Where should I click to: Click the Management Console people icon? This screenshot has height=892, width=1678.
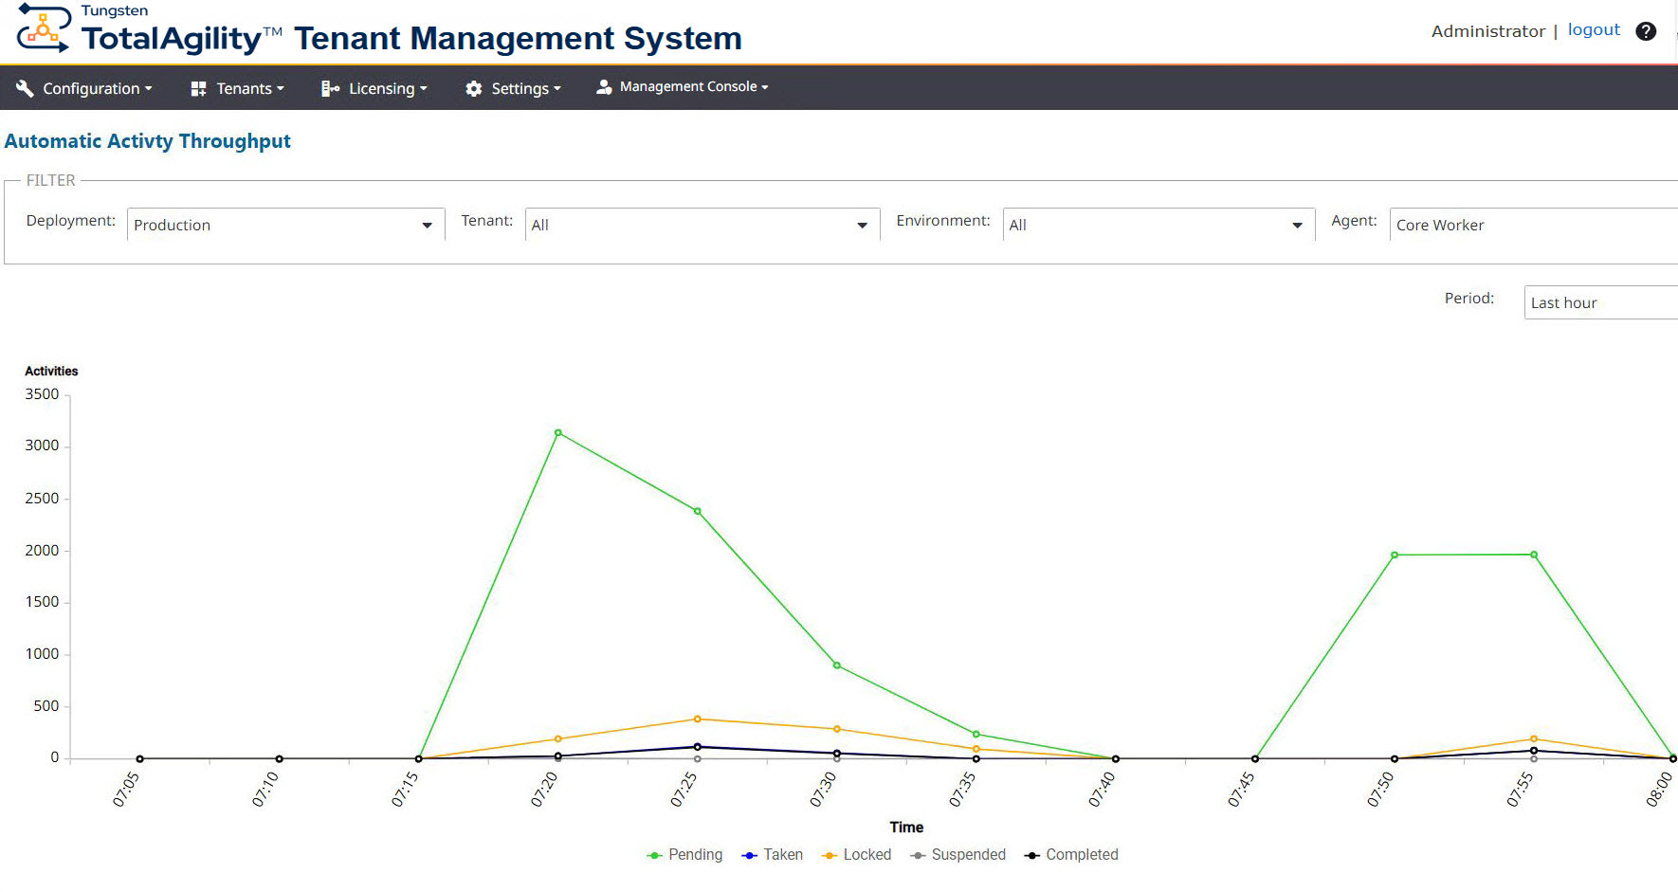(603, 86)
